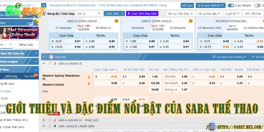Click 1X2 draw odds 10.00

(155, 89)
